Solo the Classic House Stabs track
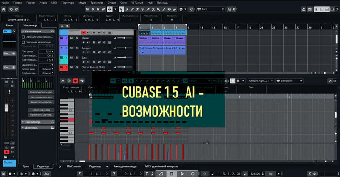The height and width of the screenshot is (177, 340). click(x=77, y=67)
